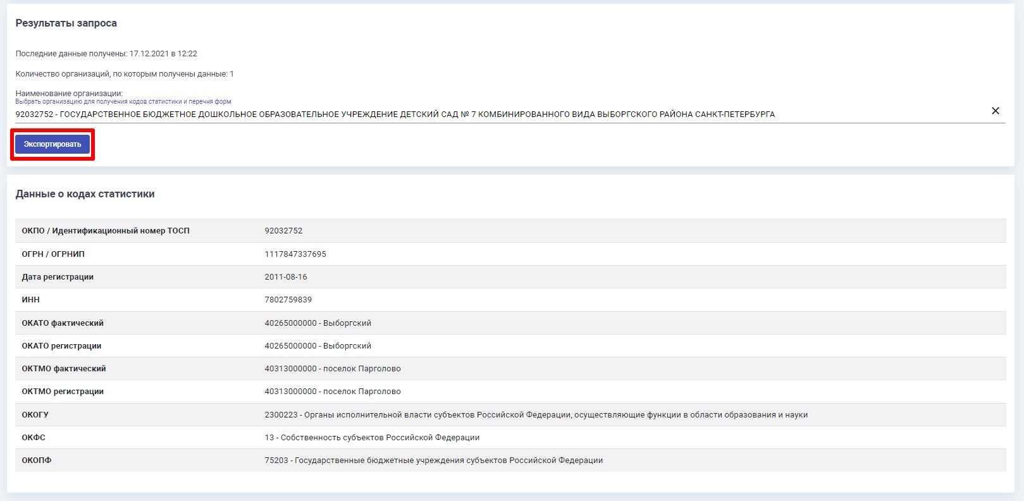The image size is (1024, 501).
Task: Click the ОКТМО регистрации label
Action: 63,392
